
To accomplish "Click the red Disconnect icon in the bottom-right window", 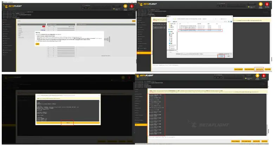I will click(x=264, y=76).
